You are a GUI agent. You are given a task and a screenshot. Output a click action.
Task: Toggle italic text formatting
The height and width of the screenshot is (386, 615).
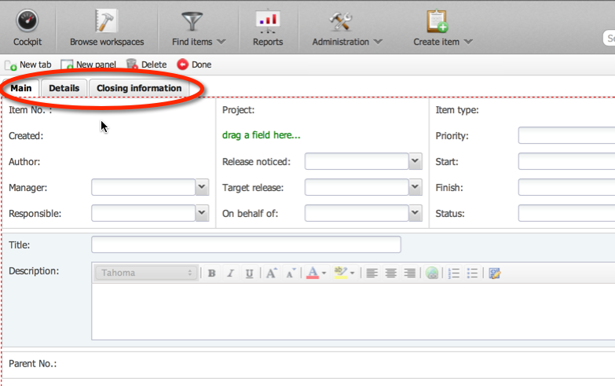tap(230, 274)
